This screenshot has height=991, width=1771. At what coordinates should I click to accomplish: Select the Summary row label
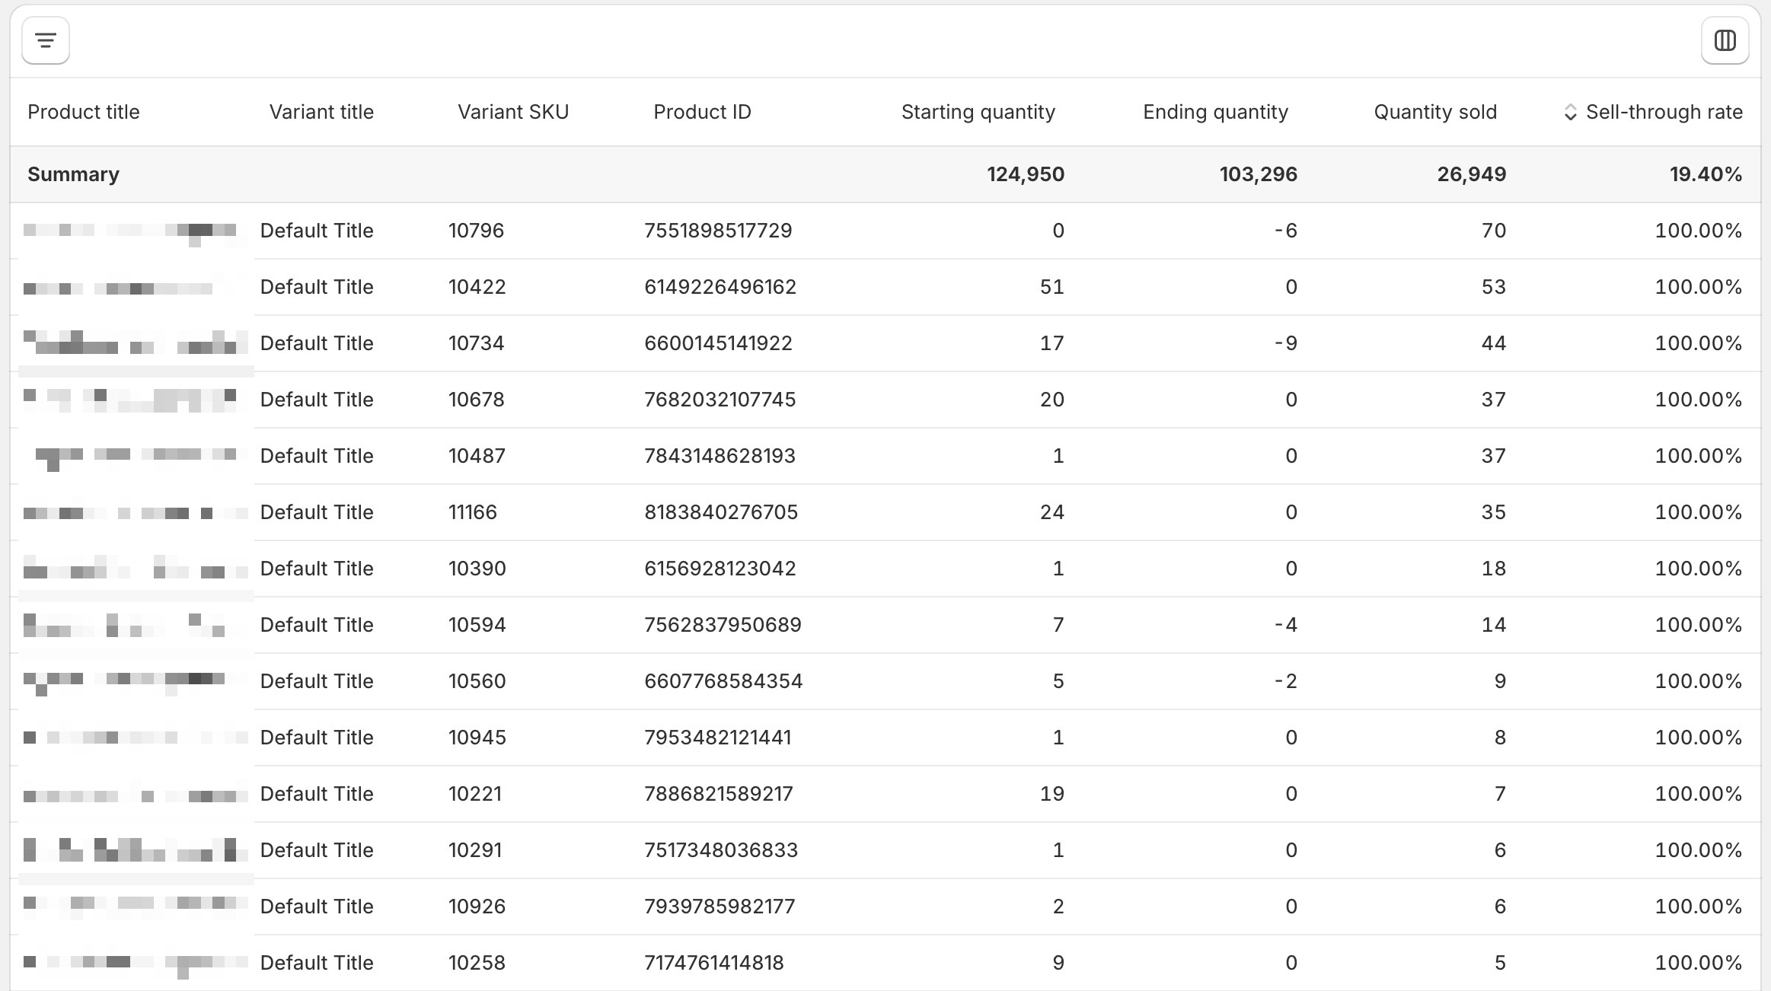pos(74,174)
